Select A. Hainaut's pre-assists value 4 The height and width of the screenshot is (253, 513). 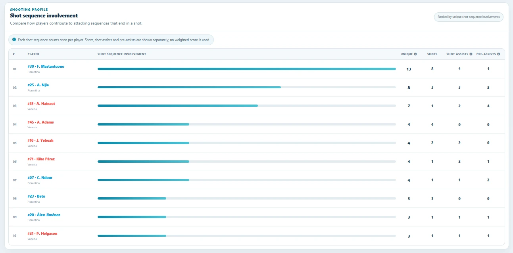(488, 106)
